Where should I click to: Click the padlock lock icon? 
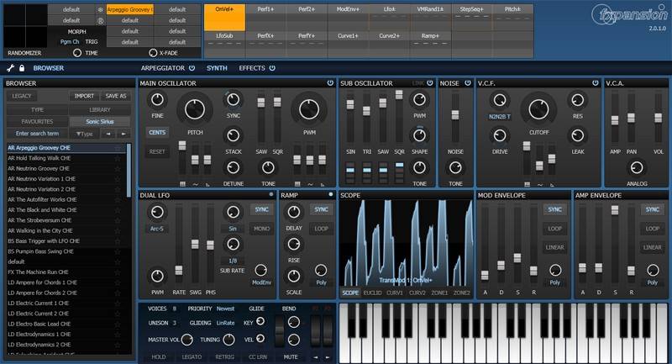(x=23, y=67)
